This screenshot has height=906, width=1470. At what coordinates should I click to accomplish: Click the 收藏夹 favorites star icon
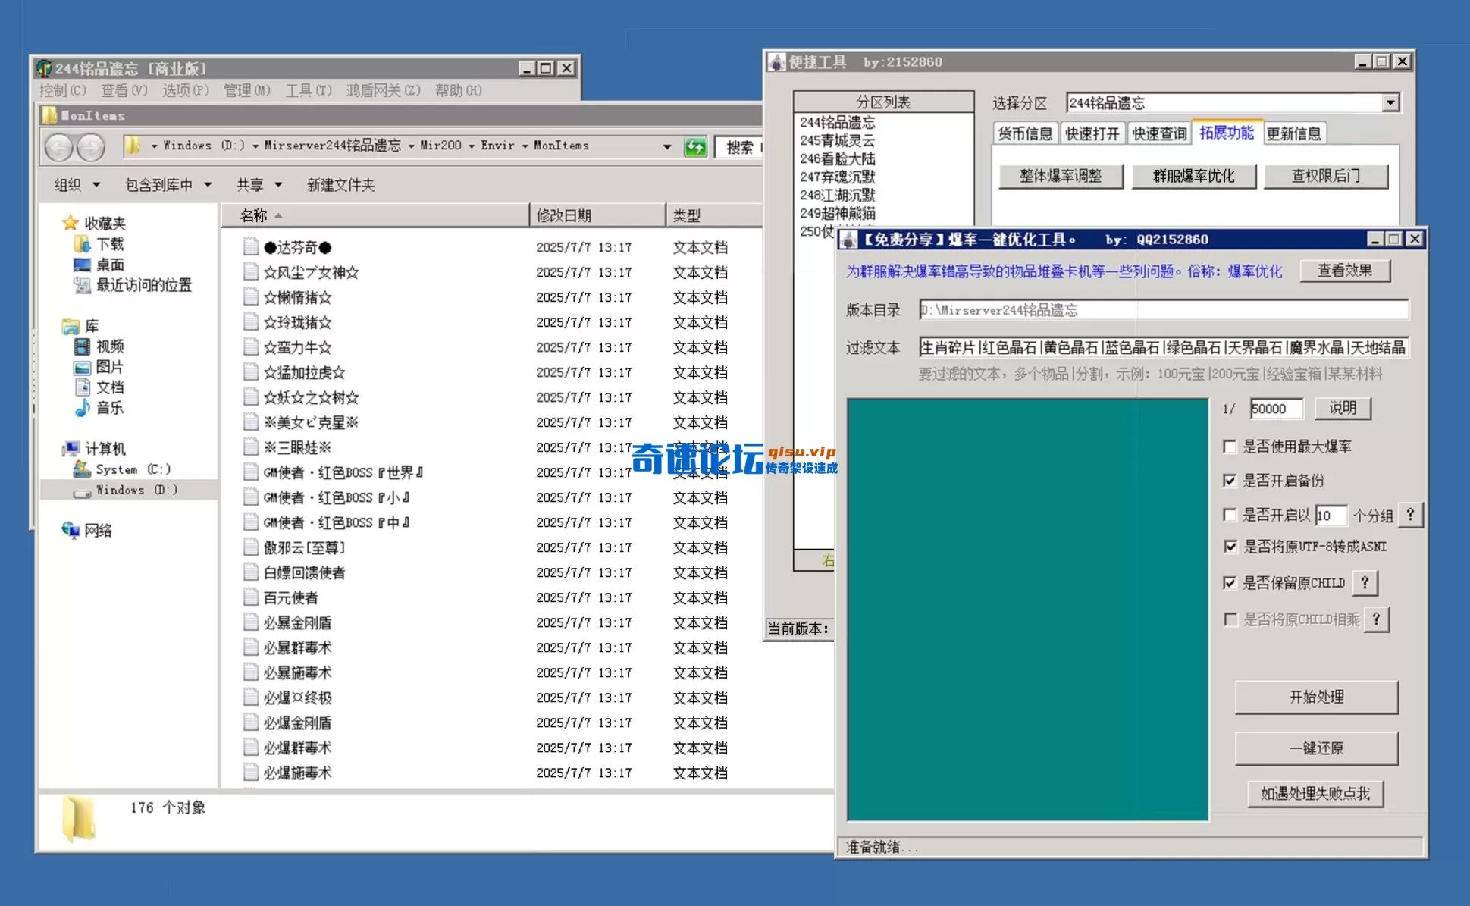[x=69, y=222]
